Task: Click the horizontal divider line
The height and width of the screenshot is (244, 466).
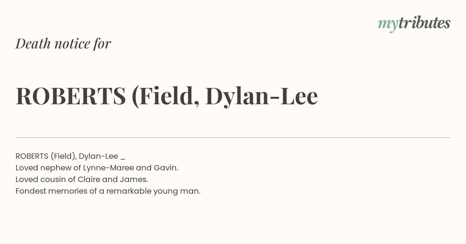Action: tap(233, 137)
